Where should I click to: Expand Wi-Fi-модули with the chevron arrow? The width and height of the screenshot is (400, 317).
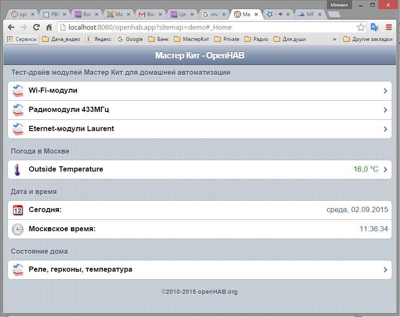pos(385,91)
